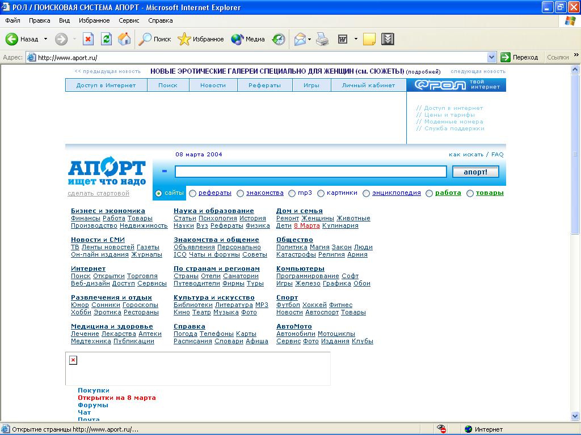Open the Компьютеры category link

click(300, 268)
